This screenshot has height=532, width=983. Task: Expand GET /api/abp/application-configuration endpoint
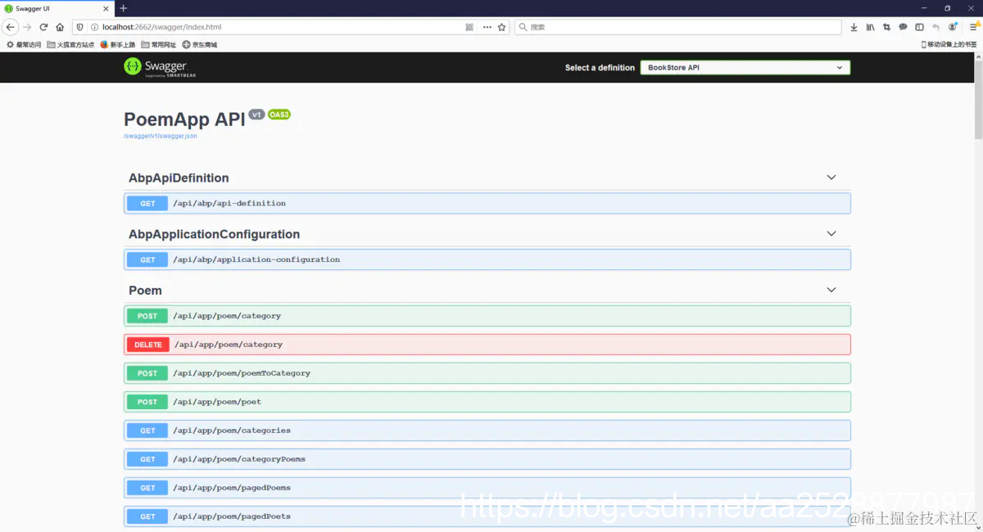[x=487, y=259]
